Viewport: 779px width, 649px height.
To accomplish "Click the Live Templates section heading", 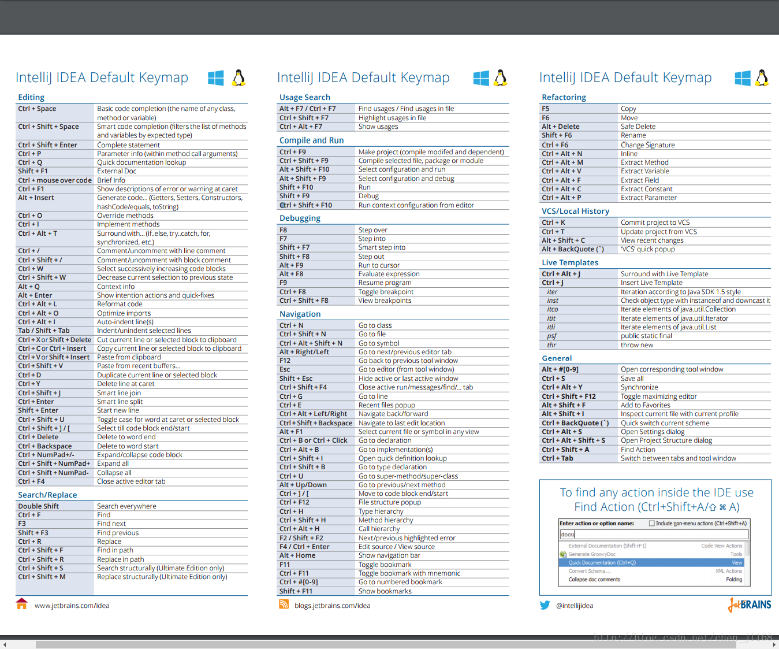I will tap(570, 262).
